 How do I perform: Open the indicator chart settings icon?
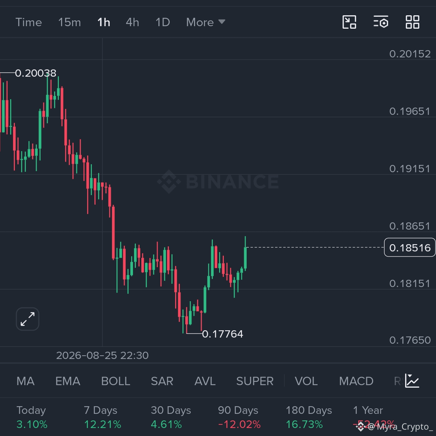[x=412, y=381]
